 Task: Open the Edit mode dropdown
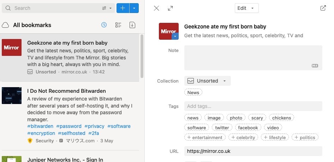247,8
